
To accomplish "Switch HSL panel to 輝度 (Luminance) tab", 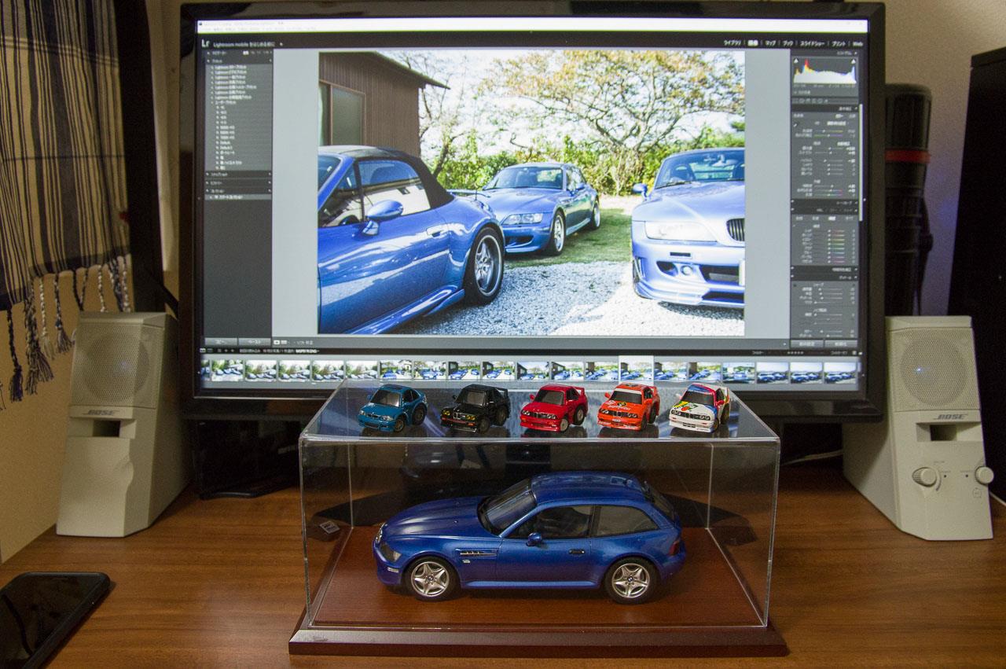I will coord(832,218).
